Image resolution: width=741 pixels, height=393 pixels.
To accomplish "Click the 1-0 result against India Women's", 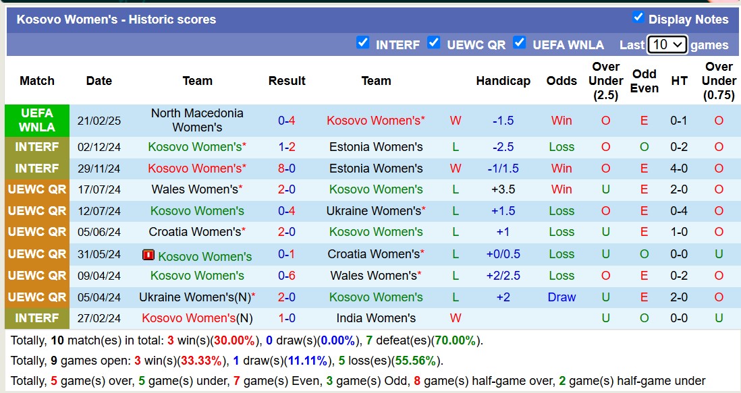I will 287,318.
